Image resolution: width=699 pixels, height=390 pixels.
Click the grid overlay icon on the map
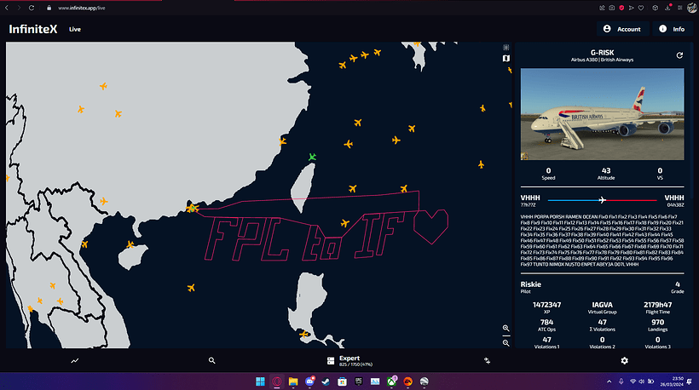(506, 47)
